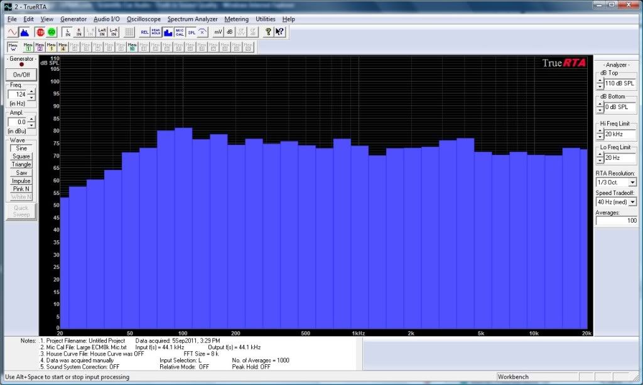643x385 pixels.
Task: Toggle the generator On/Off button
Action: point(21,74)
